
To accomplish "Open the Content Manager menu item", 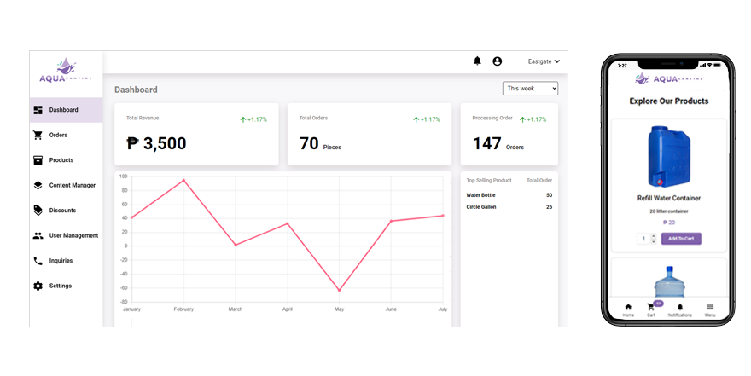I will pos(66,185).
